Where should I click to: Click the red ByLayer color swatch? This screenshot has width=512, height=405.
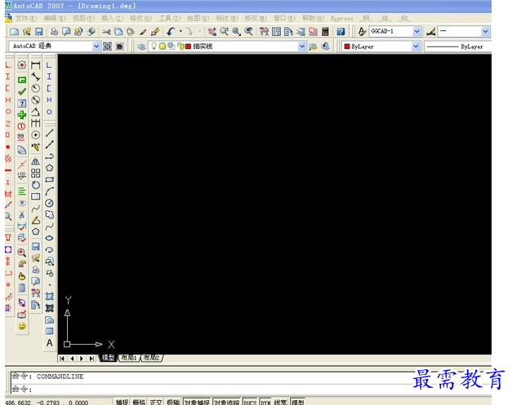click(x=347, y=46)
